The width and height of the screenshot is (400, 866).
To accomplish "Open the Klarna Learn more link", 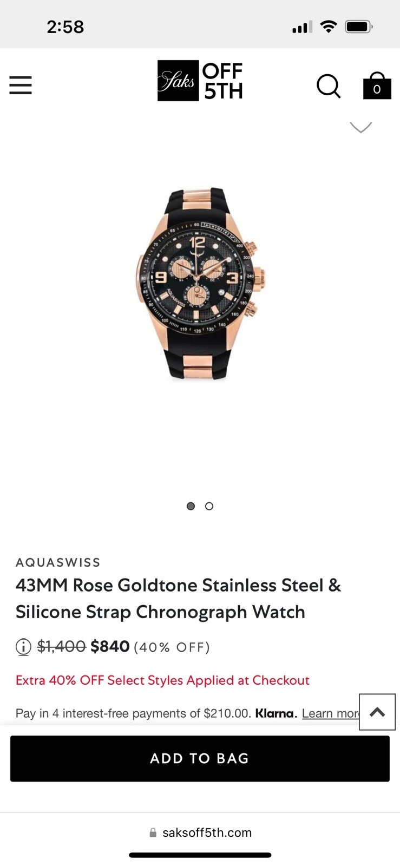I will point(331,713).
